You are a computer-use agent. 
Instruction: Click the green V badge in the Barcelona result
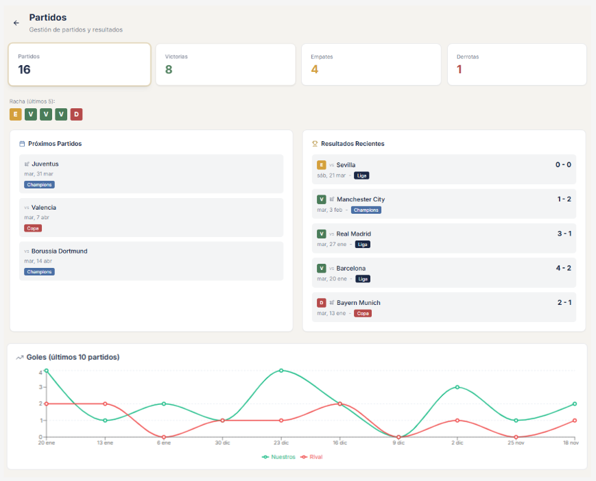[322, 268]
